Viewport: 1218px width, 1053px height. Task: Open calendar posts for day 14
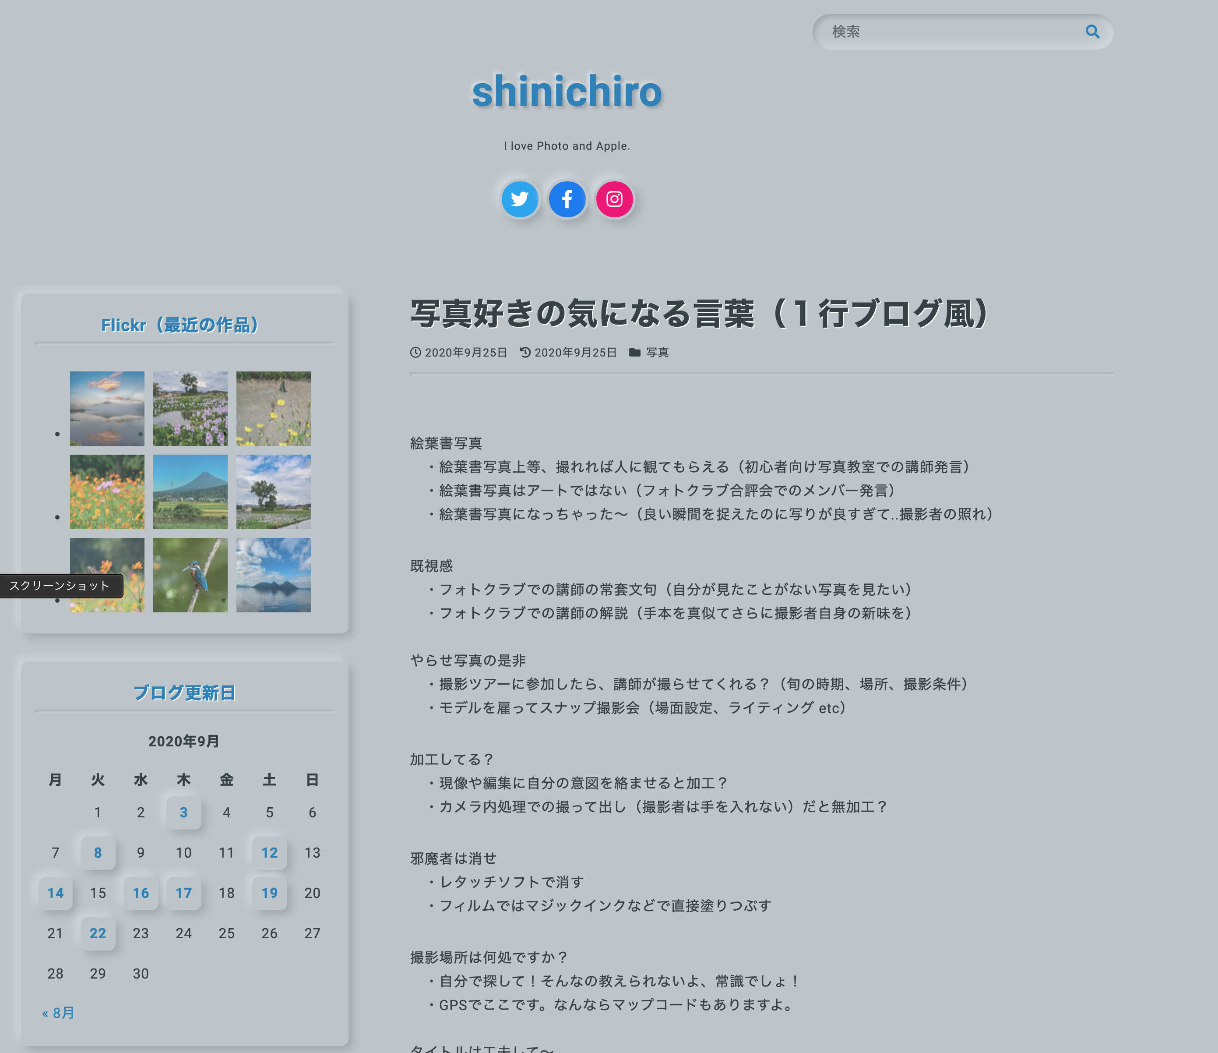[55, 893]
